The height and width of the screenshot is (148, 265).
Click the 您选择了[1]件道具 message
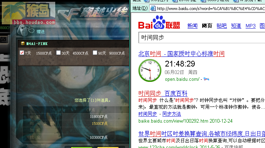pos(93,100)
